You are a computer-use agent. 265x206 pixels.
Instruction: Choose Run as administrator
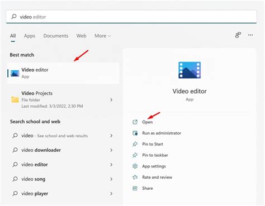162,133
